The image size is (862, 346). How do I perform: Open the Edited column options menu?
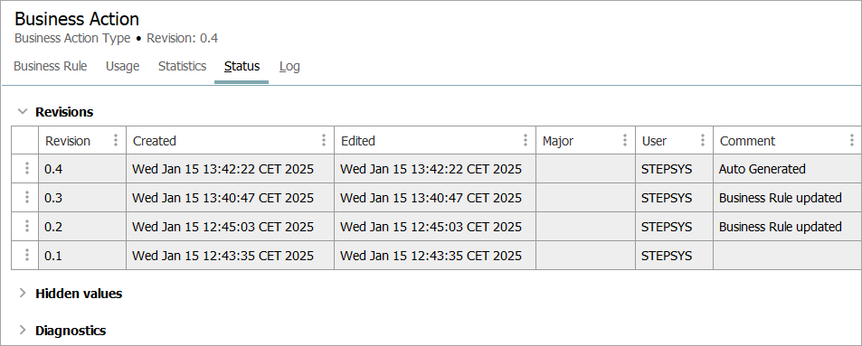coord(526,141)
